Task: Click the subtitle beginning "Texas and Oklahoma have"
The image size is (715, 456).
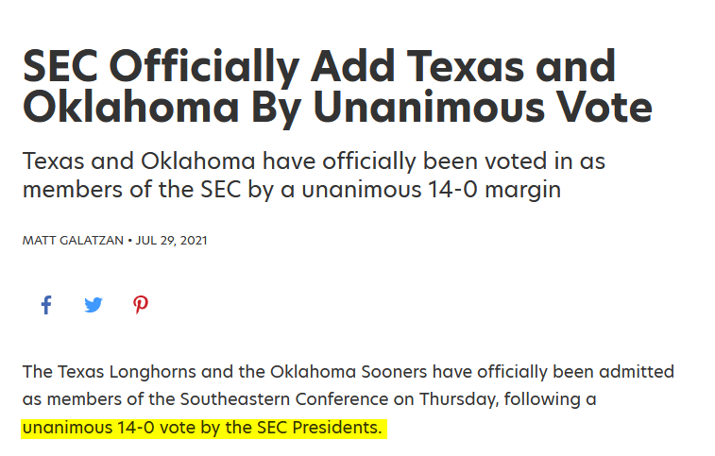Action: 314,175
